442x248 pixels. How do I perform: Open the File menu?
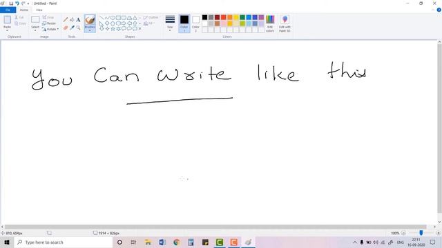8,10
